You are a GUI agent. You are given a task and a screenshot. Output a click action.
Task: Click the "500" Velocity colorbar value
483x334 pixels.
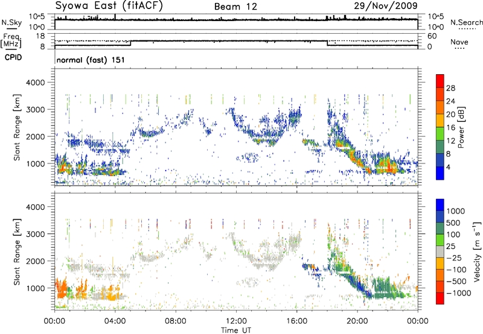(x=455, y=222)
